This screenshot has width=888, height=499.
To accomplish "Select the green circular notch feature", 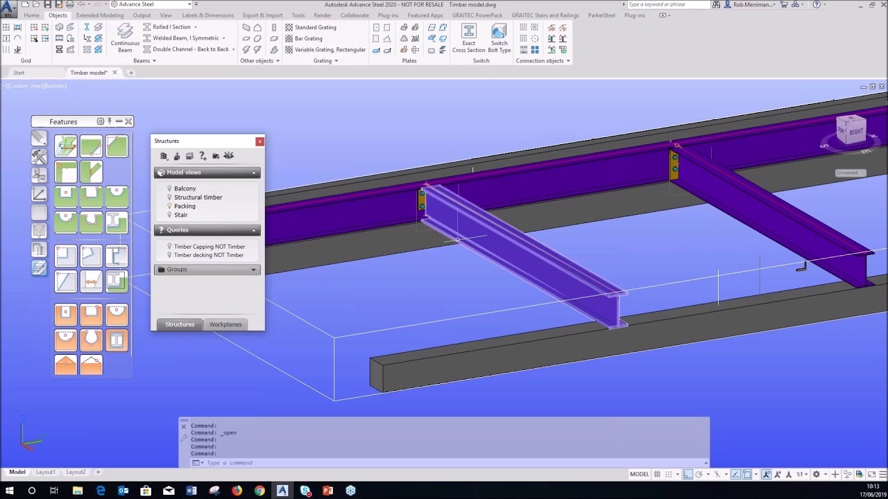I will point(117,197).
